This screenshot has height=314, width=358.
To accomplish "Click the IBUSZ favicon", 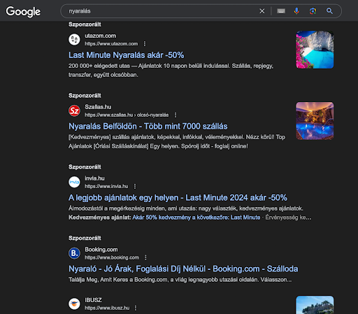I will tap(74, 304).
